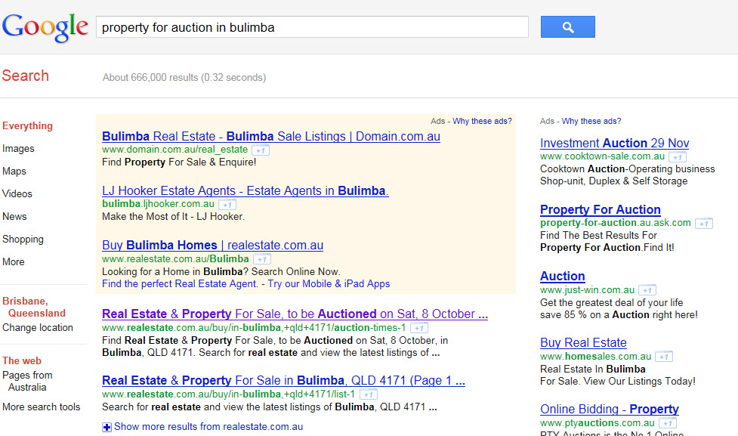Screen dimensions: 738x436
Task: Filter to Pages from Australia
Action: pos(27,381)
